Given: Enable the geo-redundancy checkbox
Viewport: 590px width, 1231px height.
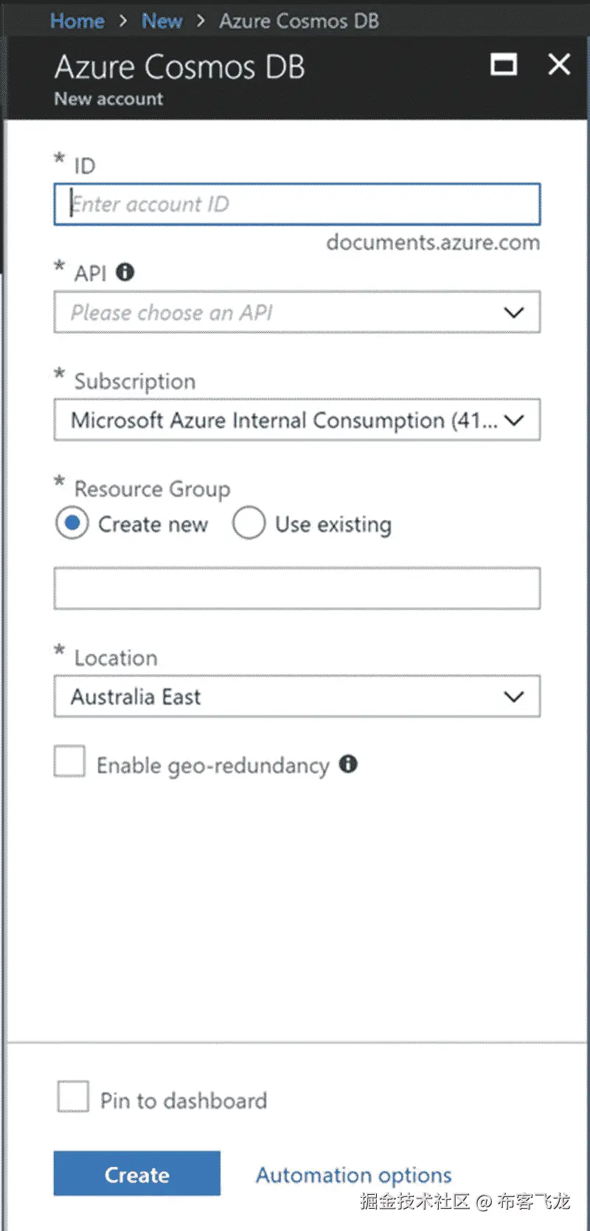Looking at the screenshot, I should [70, 761].
